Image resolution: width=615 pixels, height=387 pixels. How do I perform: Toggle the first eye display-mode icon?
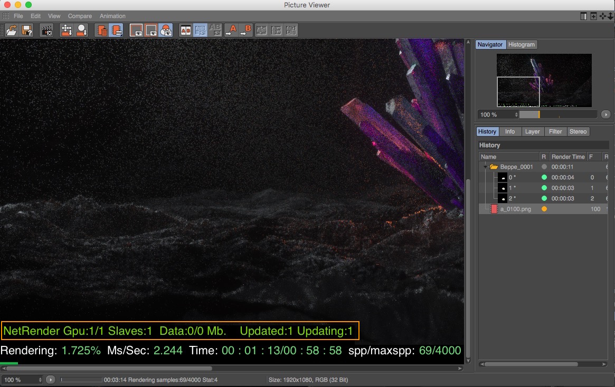coord(136,31)
